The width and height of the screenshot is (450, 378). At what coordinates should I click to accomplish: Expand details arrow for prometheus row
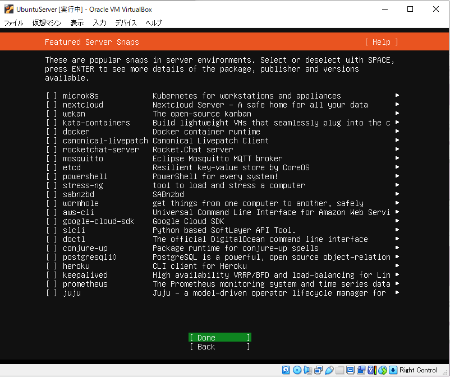click(397, 284)
